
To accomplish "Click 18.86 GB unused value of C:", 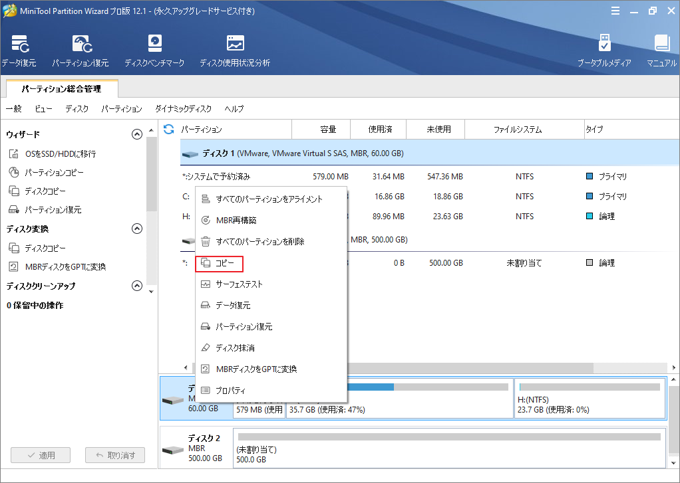I will coord(448,197).
